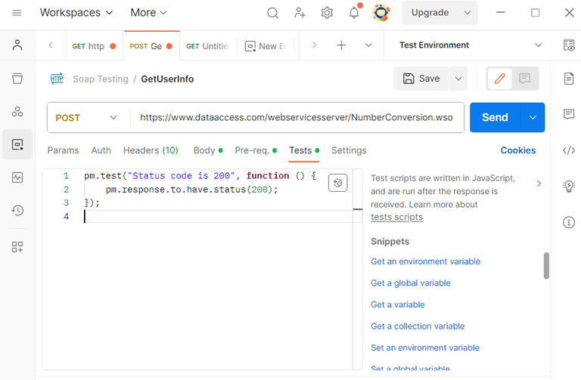Image resolution: width=581 pixels, height=380 pixels.
Task: Click the invite people icon
Action: pos(300,13)
